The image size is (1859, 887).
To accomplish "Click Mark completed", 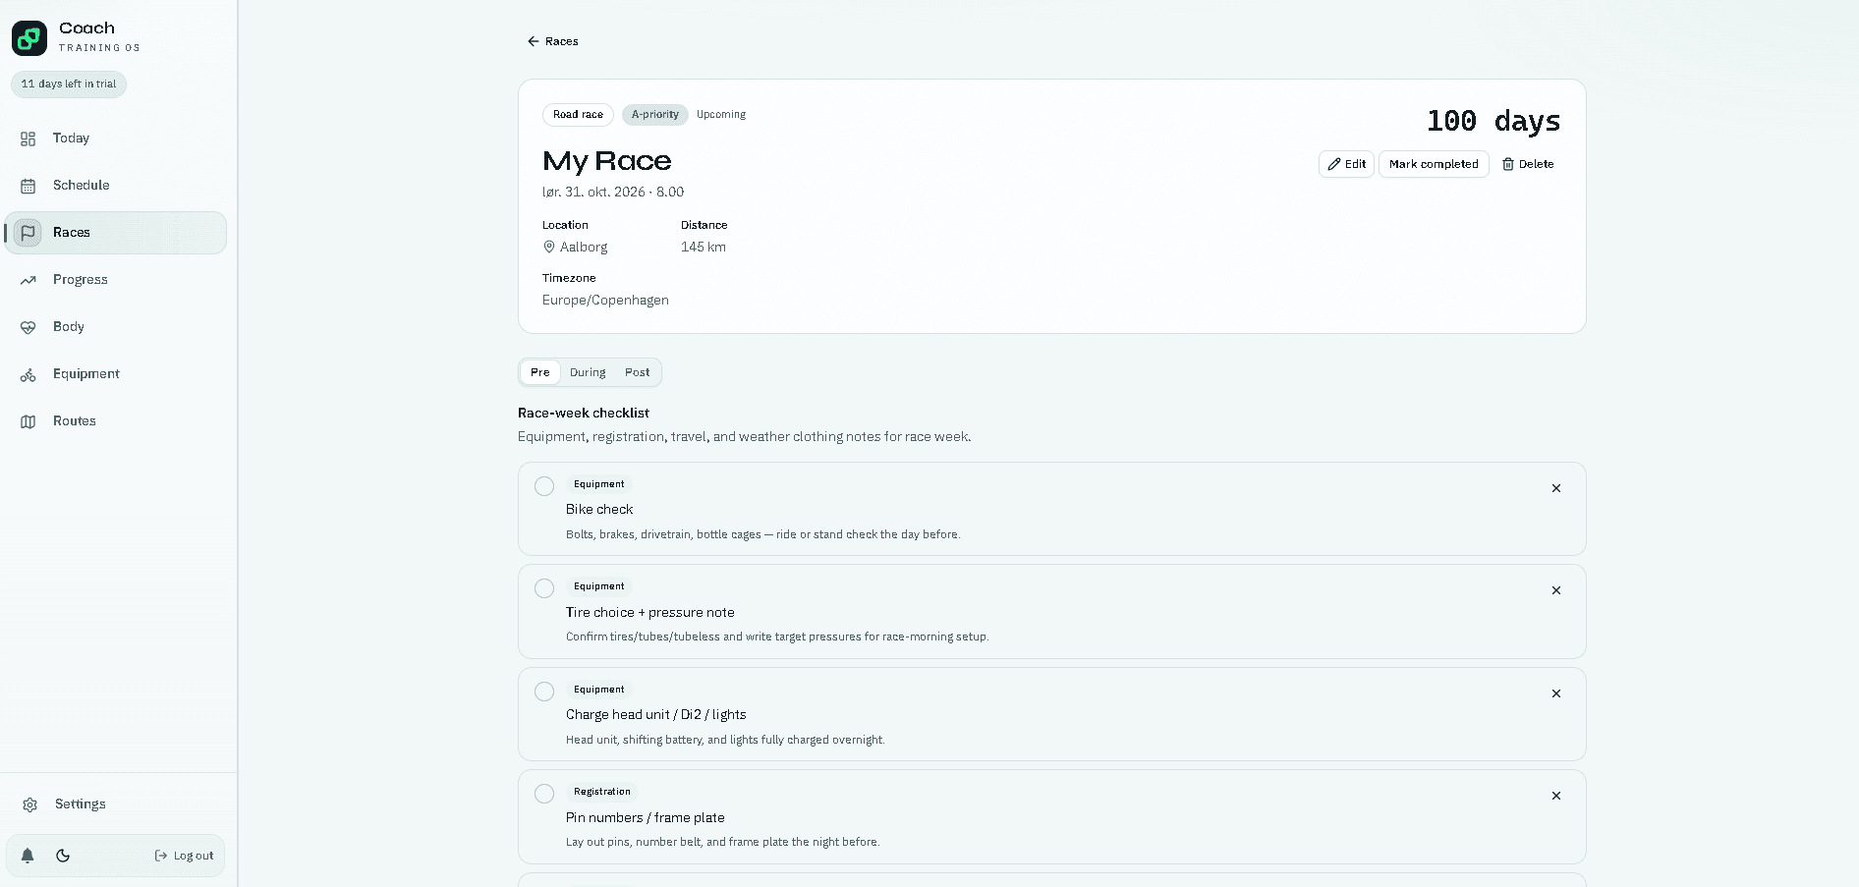I will coord(1434,164).
